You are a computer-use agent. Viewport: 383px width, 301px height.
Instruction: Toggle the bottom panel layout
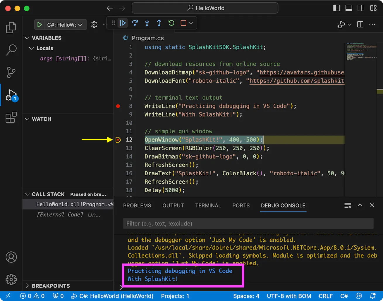pyautogui.click(x=349, y=8)
